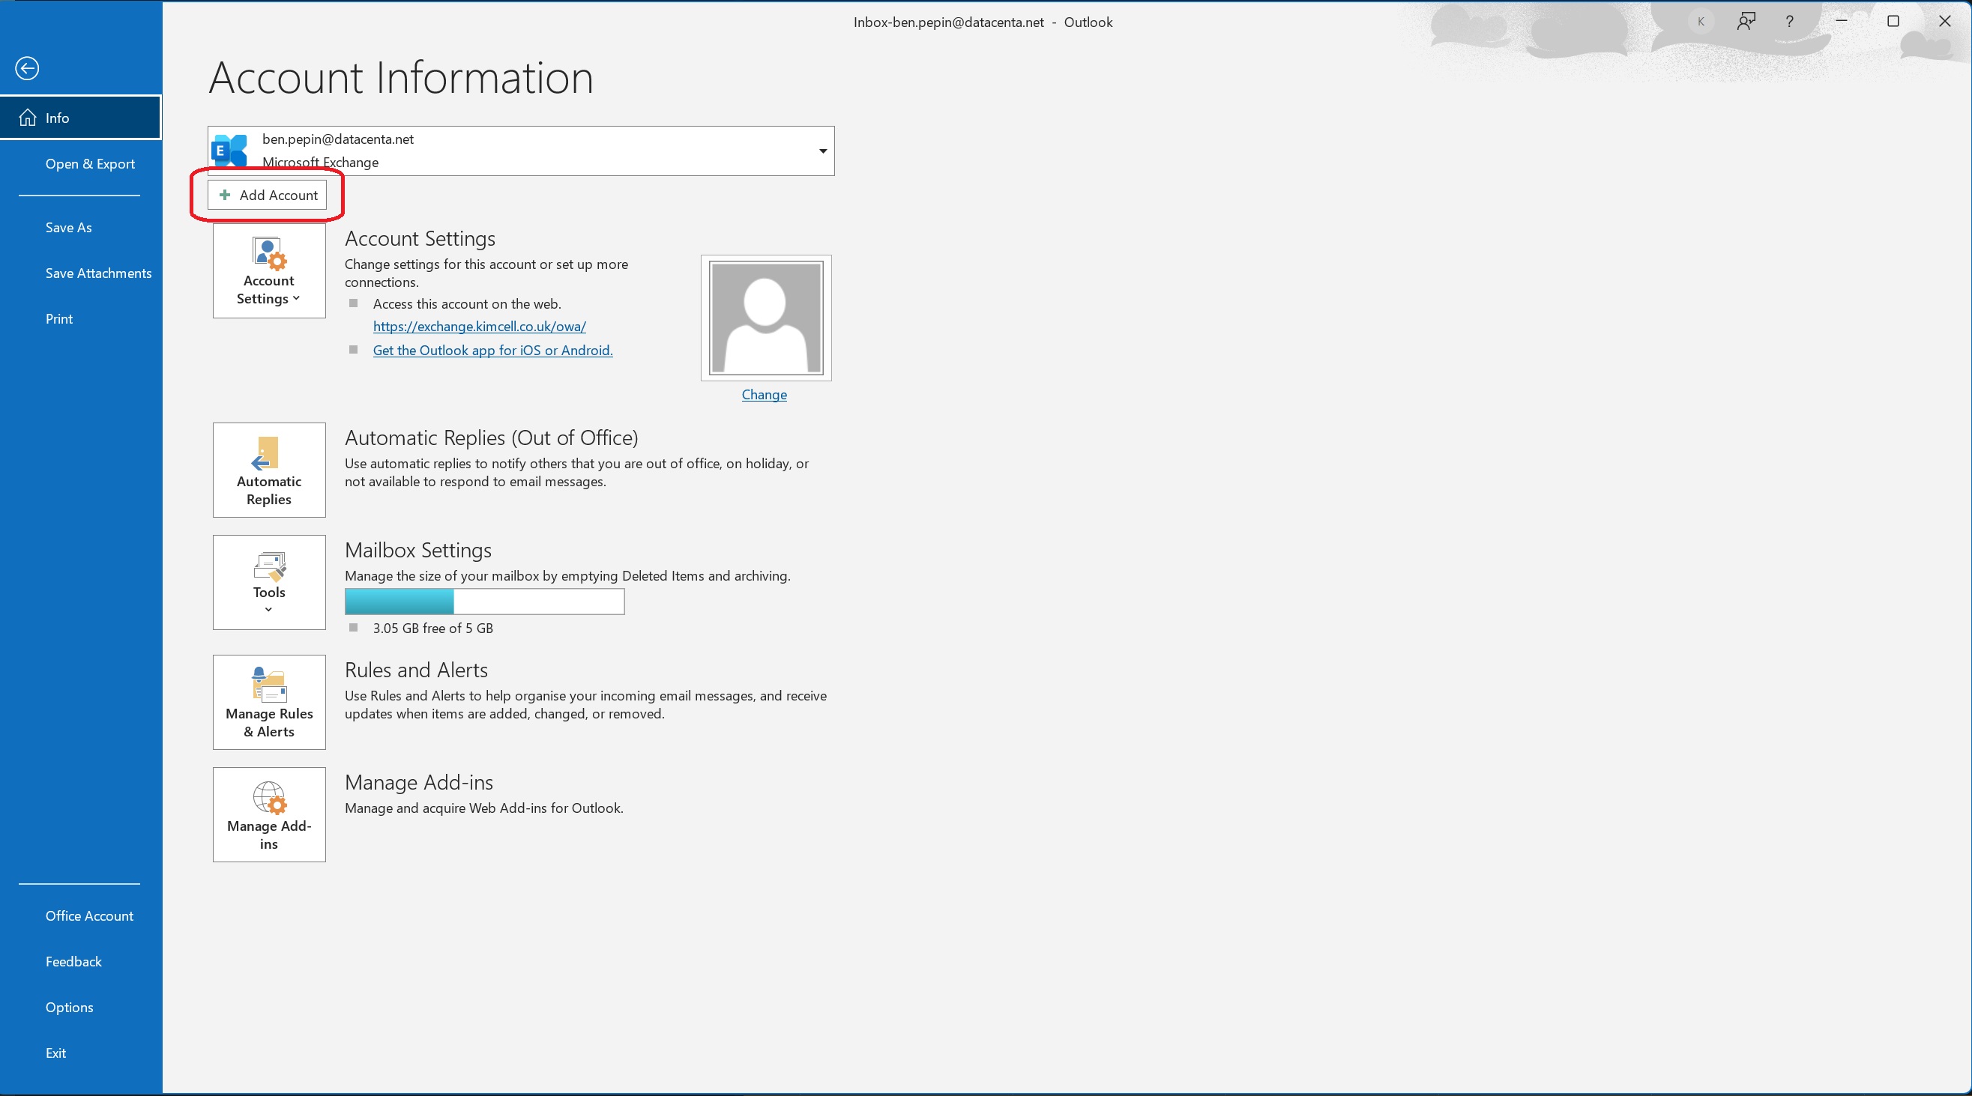This screenshot has width=1972, height=1096.
Task: Click the Mailbox Settings heading
Action: pyautogui.click(x=418, y=551)
